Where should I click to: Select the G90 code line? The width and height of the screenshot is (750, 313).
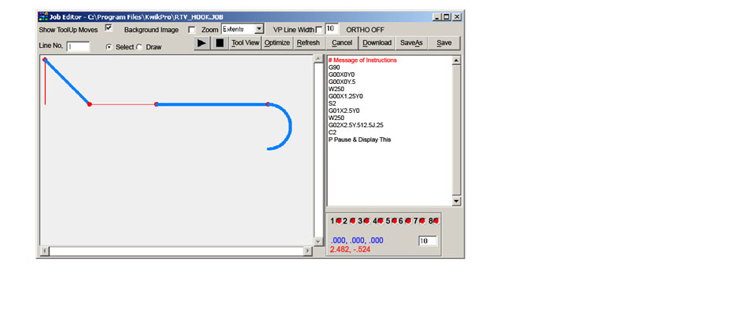tap(334, 67)
